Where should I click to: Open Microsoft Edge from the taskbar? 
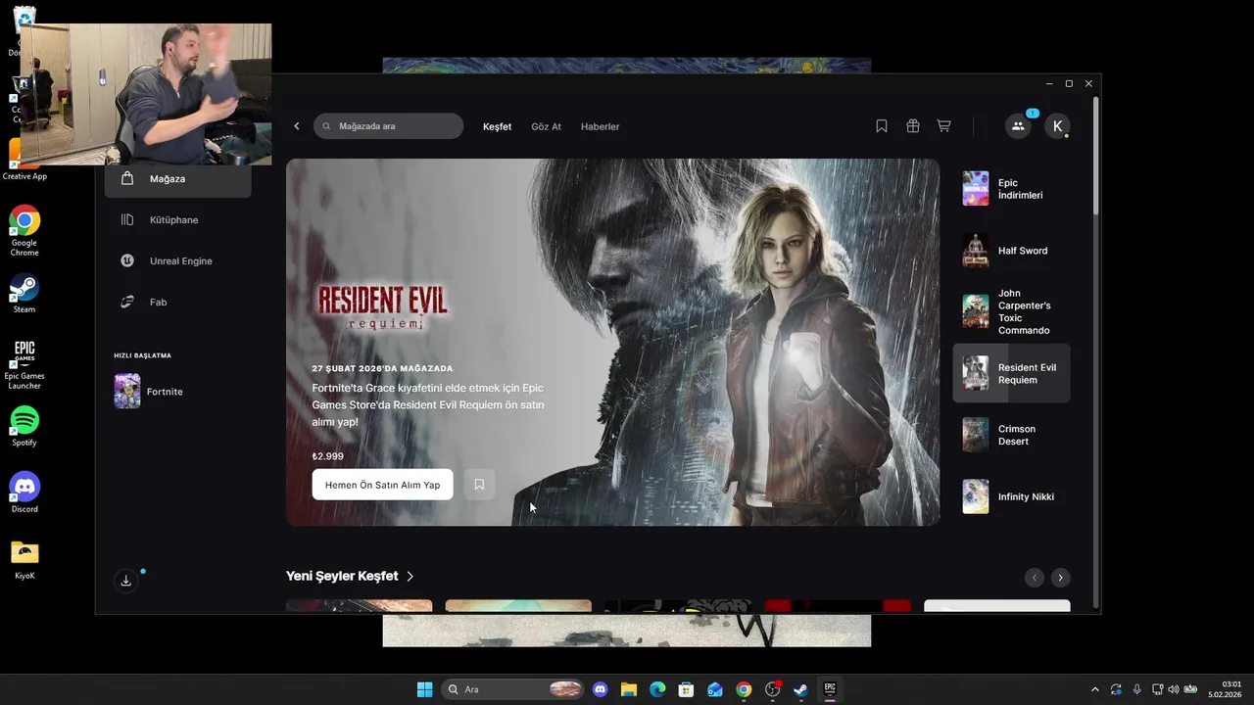(x=657, y=689)
